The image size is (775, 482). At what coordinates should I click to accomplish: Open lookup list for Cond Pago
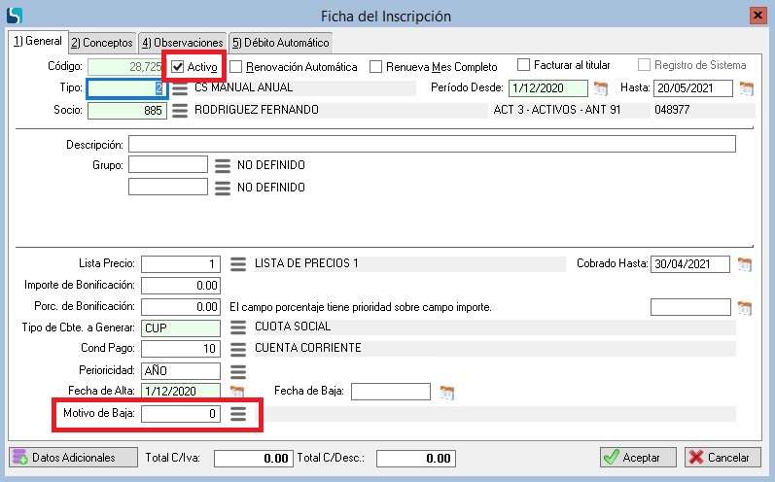238,349
